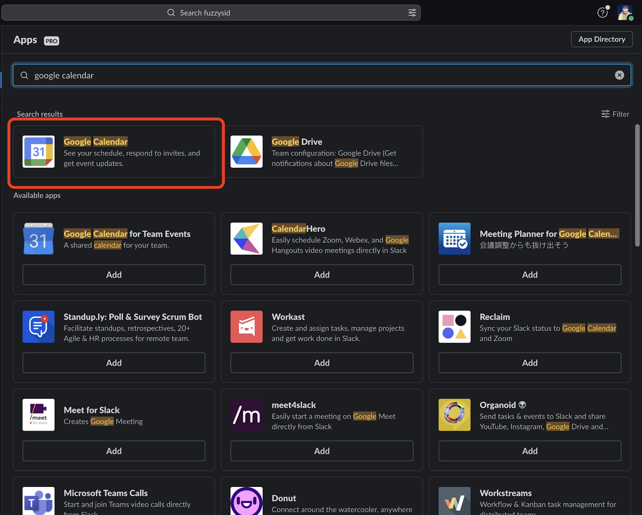Click the Search fuzzysid bar
This screenshot has width=642, height=515.
211,13
